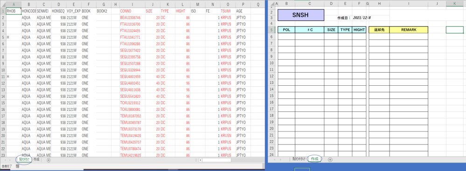The height and width of the screenshot is (171, 466).
Task: Click left horizontal scrollbar's left arrow
Action: tap(201, 160)
